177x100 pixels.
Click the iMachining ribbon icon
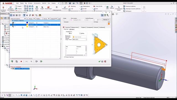coord(69,6)
